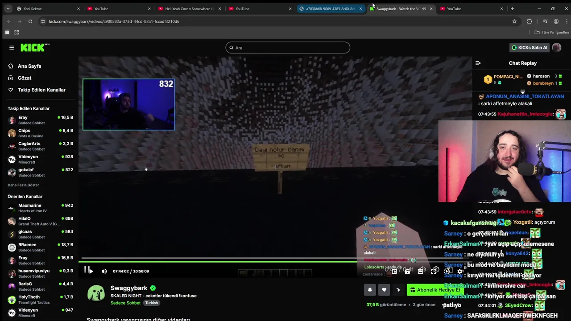Open a new browser tab
571x321 pixels.
512,8
